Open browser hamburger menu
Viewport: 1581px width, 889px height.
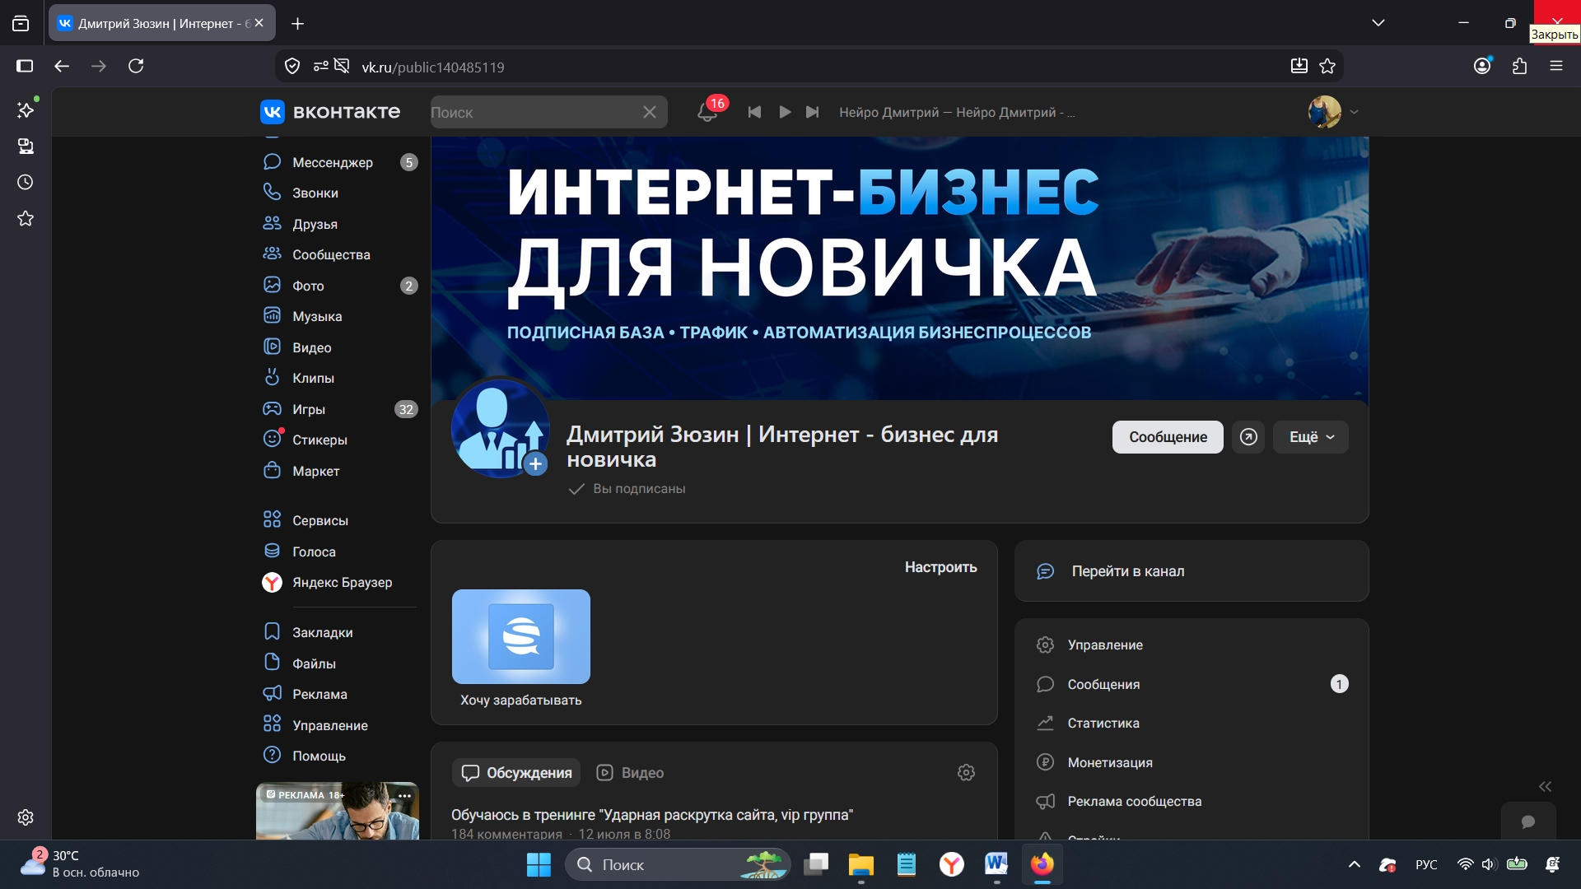click(1556, 66)
